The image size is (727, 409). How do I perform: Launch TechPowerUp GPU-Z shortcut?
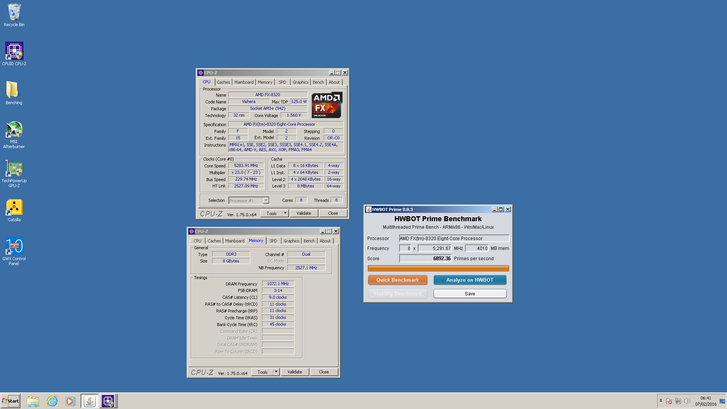[14, 173]
